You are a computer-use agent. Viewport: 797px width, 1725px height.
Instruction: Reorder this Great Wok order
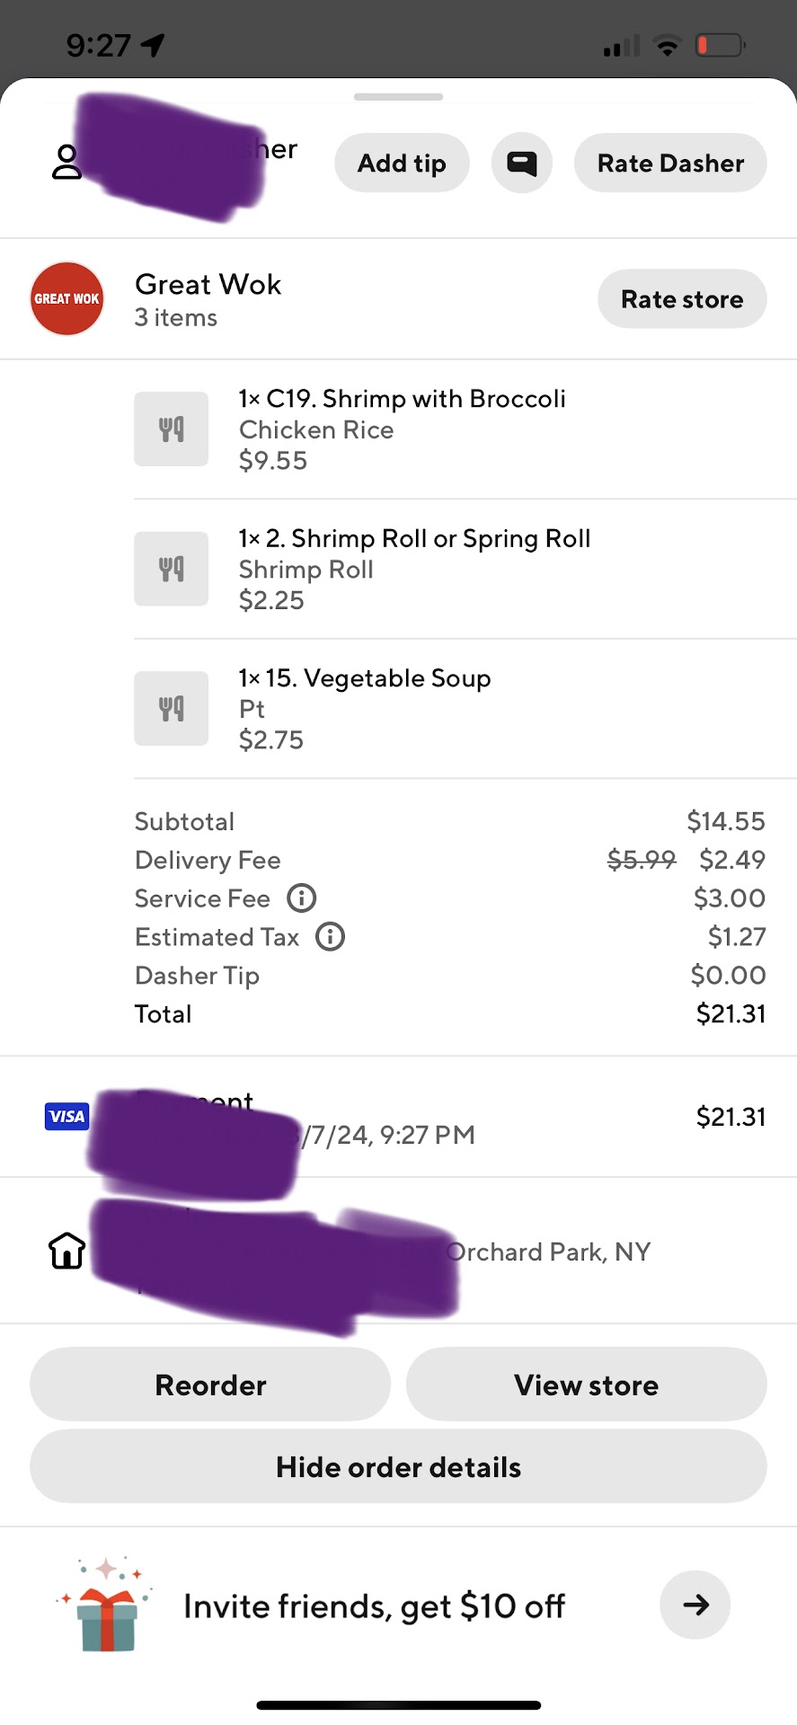pos(210,1384)
